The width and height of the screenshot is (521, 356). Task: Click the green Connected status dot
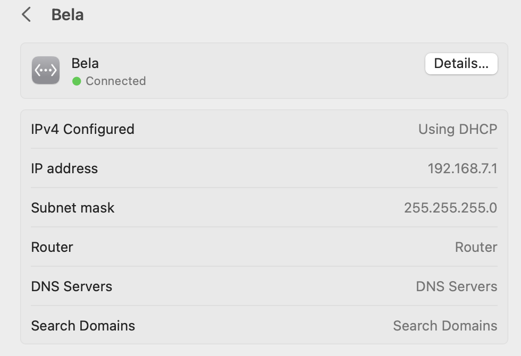point(77,81)
